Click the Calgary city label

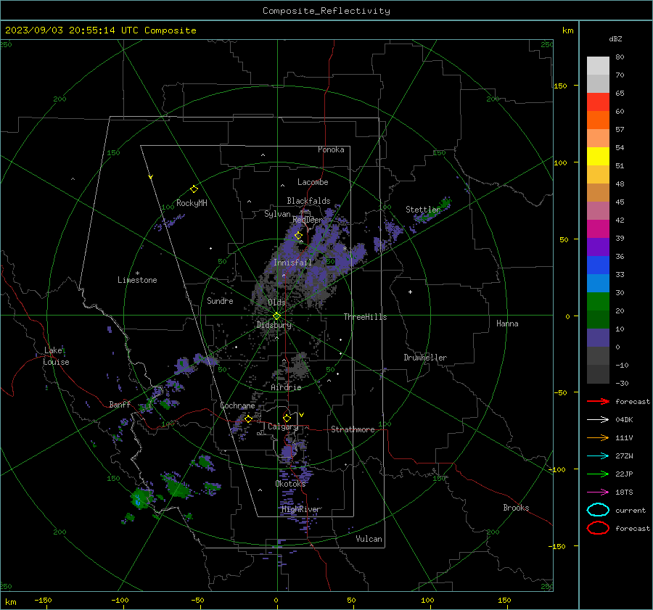283,426
